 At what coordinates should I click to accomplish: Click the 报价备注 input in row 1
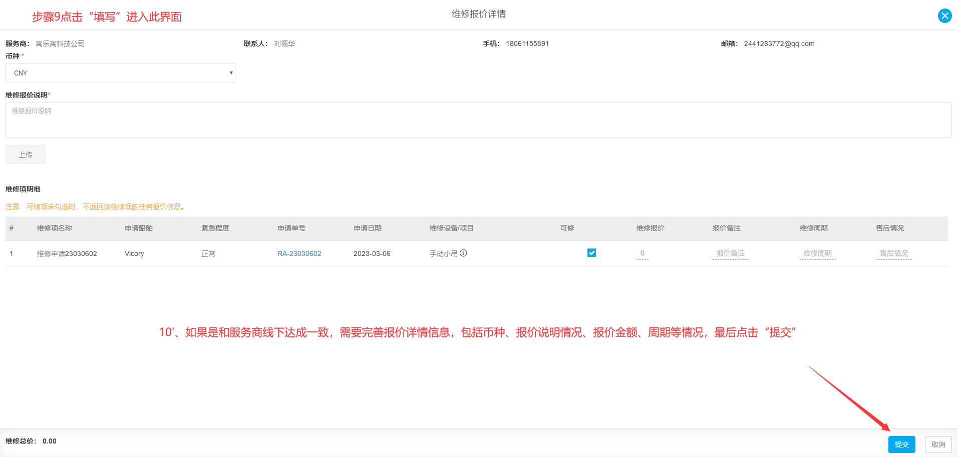pyautogui.click(x=731, y=253)
